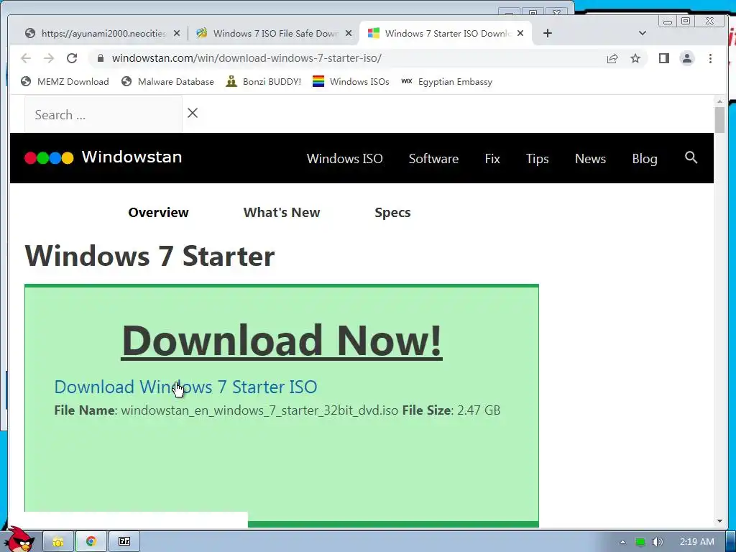This screenshot has height=552, width=736.
Task: Close the Windows 7 Starter ISO tab
Action: (520, 33)
